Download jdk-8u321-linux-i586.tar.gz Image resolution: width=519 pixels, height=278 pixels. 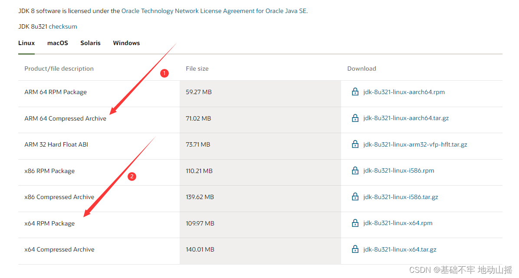[x=401, y=197]
